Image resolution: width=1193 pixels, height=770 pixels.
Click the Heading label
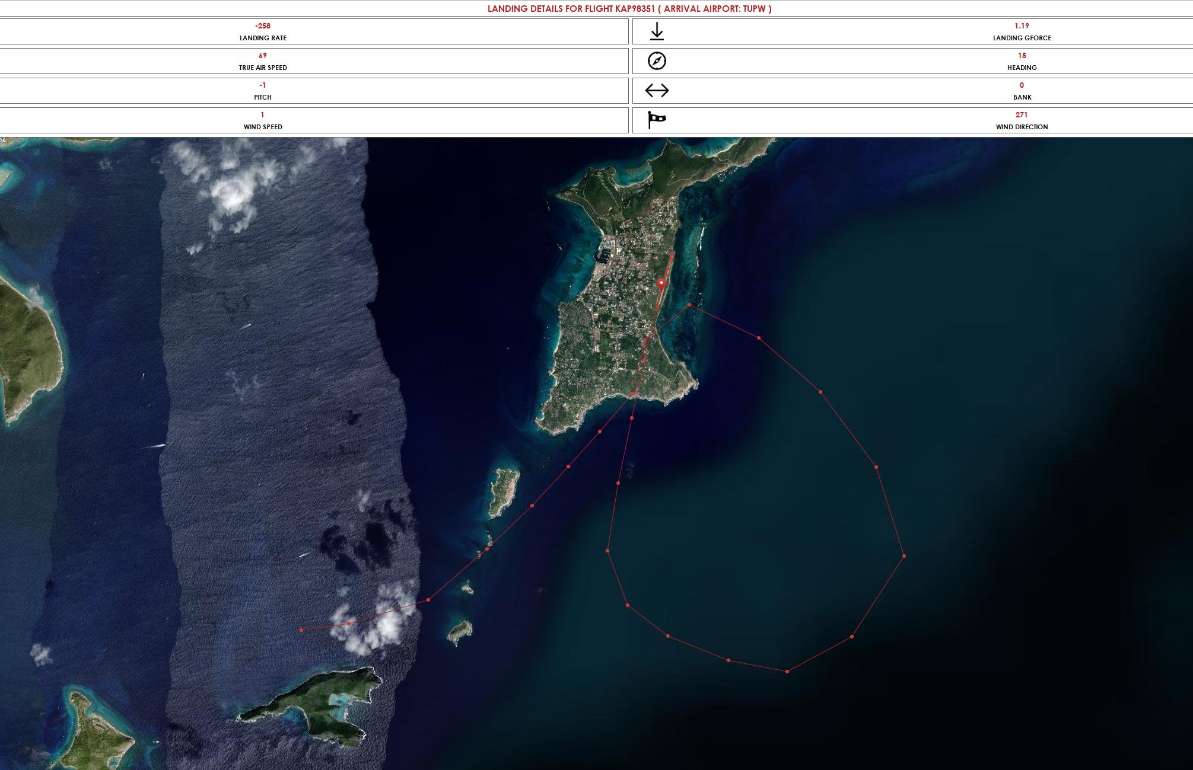tap(1022, 68)
